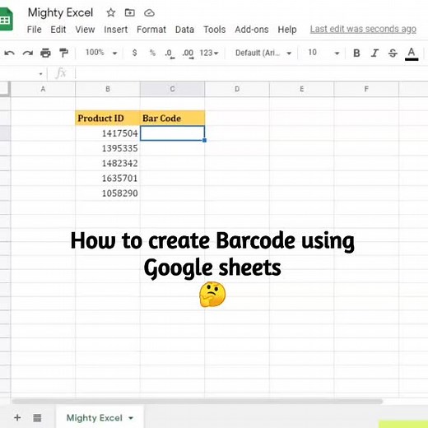Select column C header
This screenshot has height=428, width=428.
click(x=172, y=89)
